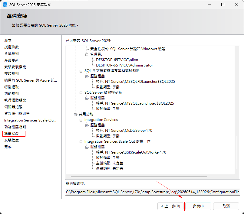Screen dimensions: 244x214
Task: Select DESKTOP-65TVICC\Administrator entry
Action: coord(124,65)
